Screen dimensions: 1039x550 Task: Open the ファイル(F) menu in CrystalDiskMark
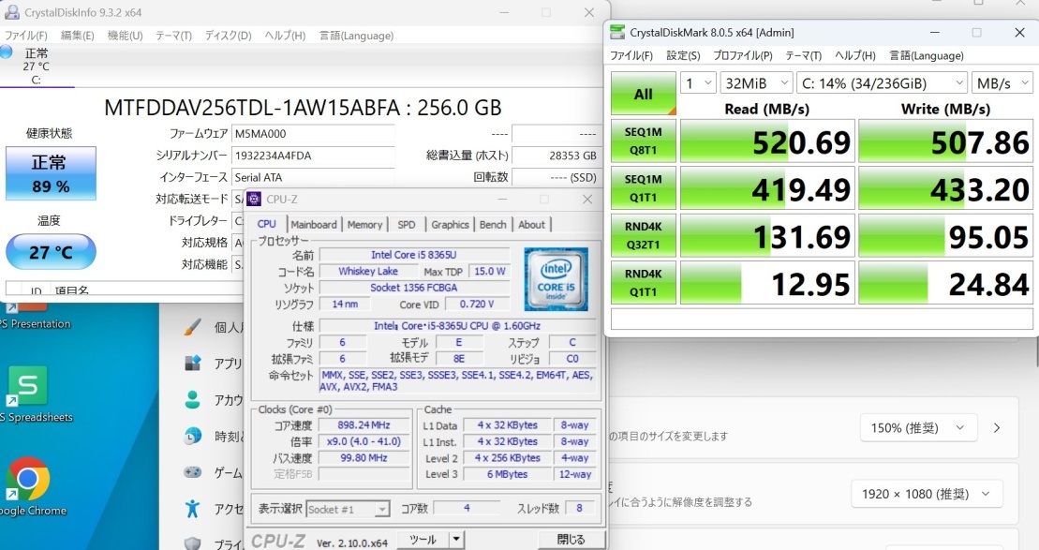(631, 55)
